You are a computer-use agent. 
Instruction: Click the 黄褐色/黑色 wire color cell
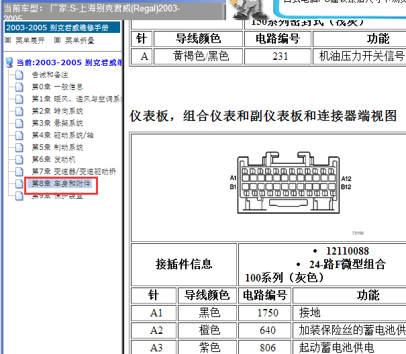tap(199, 56)
